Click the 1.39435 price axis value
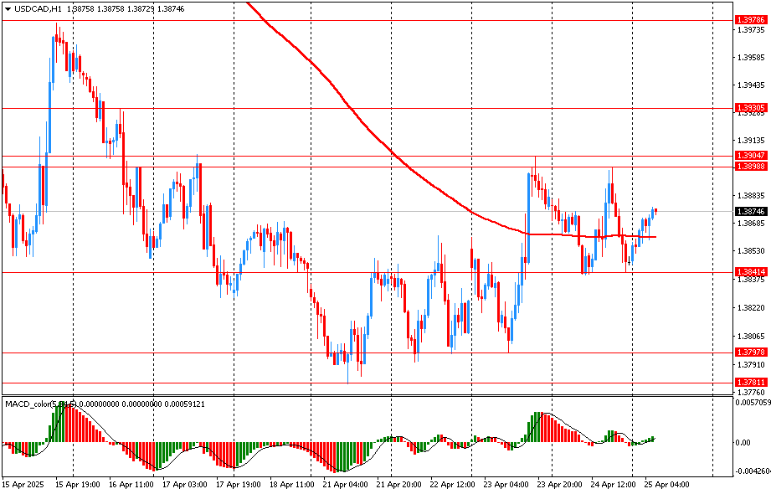Viewport: 771px width, 494px height. 751,85
